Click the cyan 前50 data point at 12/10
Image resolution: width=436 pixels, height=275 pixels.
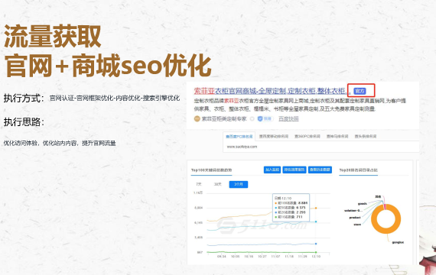316,222
